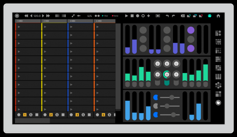Click the teal MIDI connection icon
The image size is (237, 137).
tap(210, 16)
